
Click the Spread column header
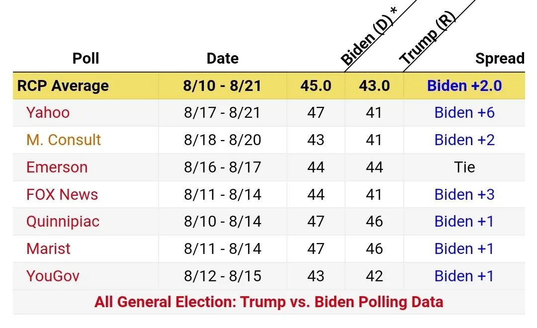pos(499,58)
